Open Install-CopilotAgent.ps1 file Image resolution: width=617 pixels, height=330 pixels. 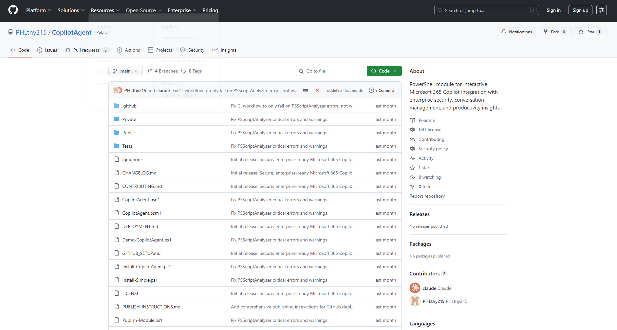(146, 267)
